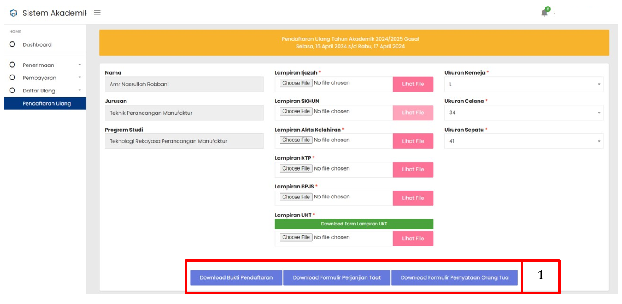This screenshot has height=304, width=622.
Task: Click the Nama field Amr Nasrullah Robbani
Action: click(184, 84)
